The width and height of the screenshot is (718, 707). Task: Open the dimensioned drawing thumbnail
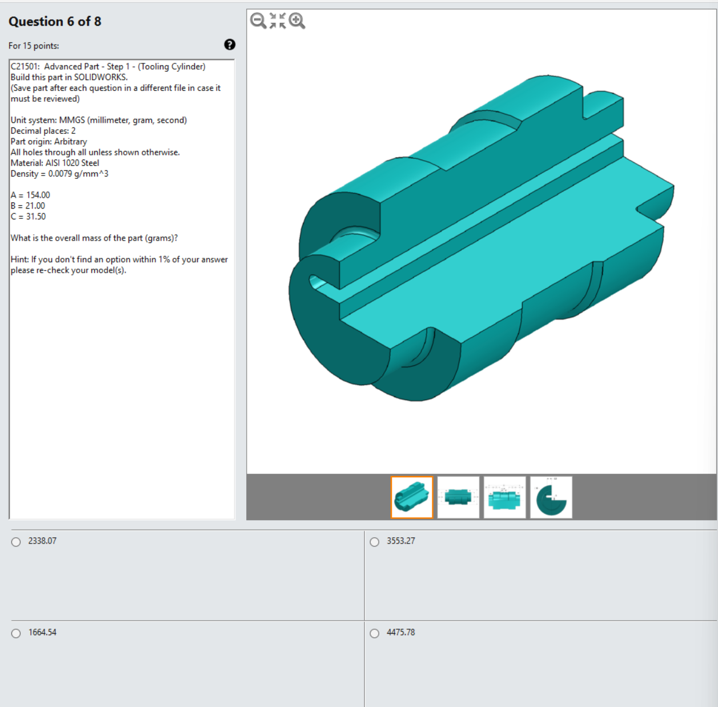tap(504, 497)
